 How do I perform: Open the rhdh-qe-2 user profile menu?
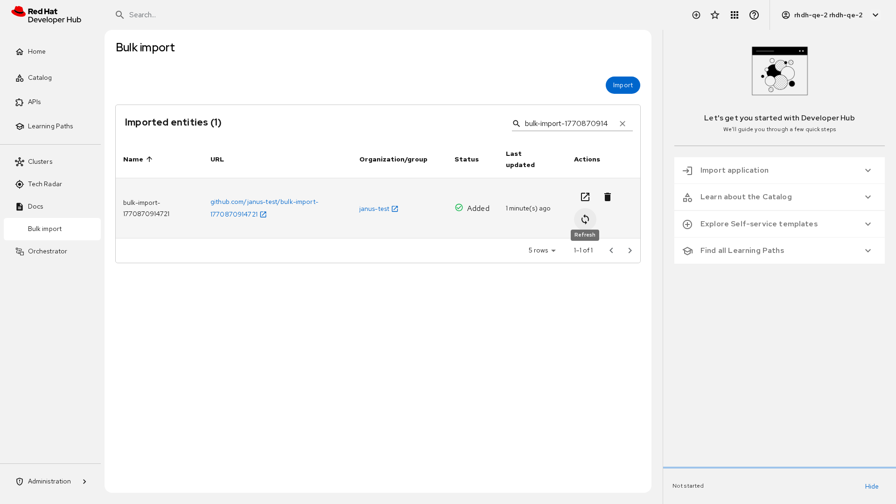[x=830, y=15]
